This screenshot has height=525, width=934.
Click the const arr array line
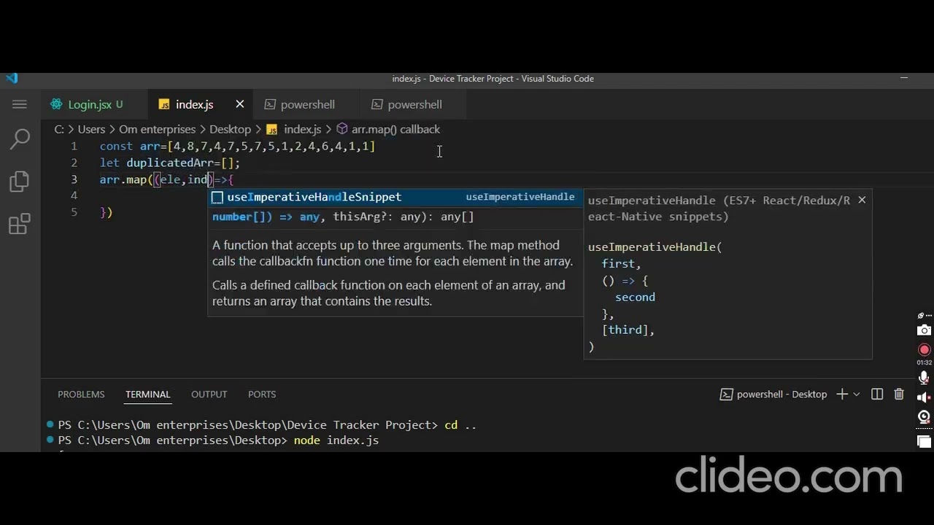237,147
